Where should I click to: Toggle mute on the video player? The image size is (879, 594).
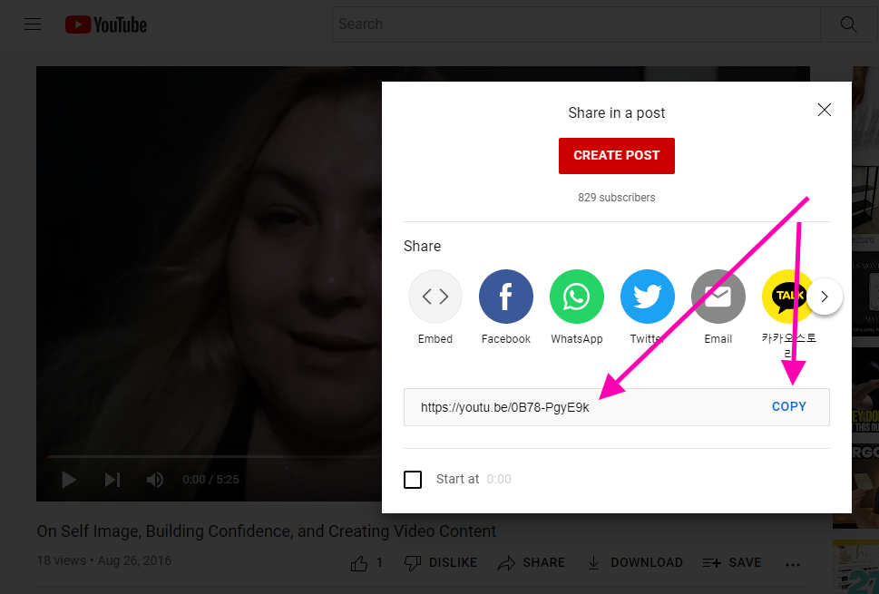(154, 479)
